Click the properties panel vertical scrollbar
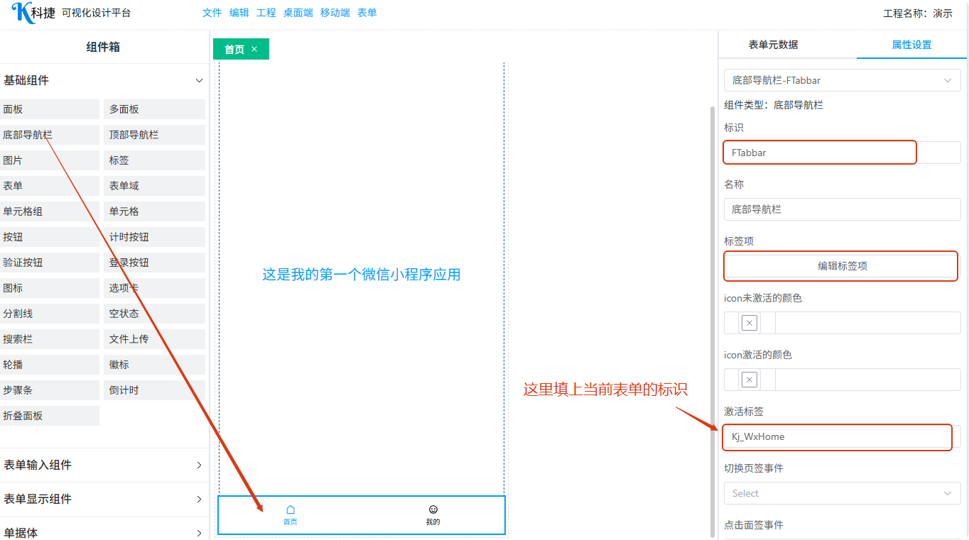969x540 pixels. pyautogui.click(x=713, y=319)
